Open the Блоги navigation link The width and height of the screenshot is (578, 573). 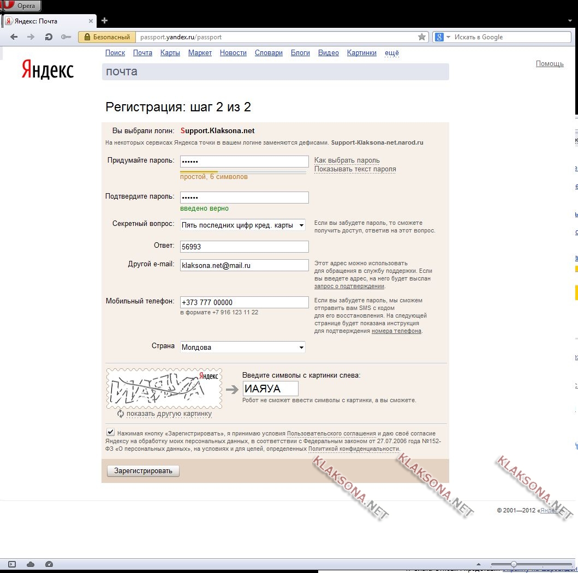pyautogui.click(x=300, y=53)
